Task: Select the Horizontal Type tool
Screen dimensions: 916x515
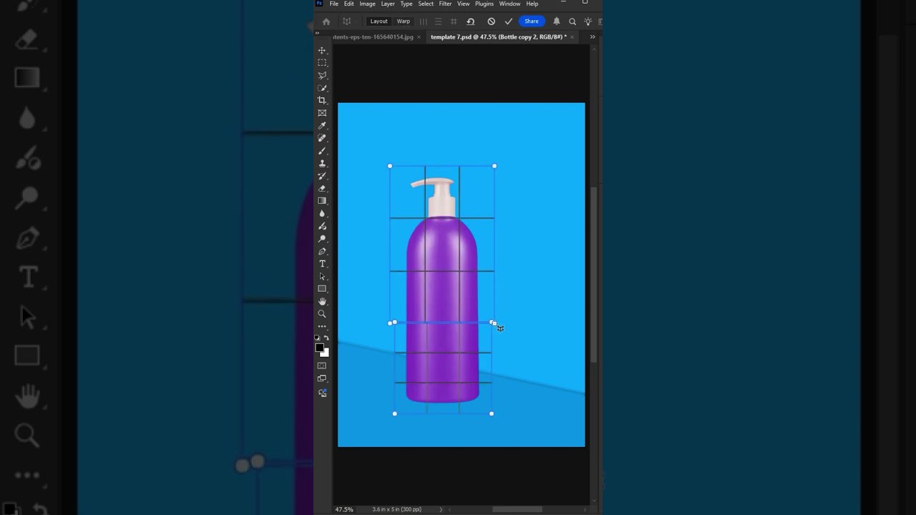Action: [x=322, y=264]
